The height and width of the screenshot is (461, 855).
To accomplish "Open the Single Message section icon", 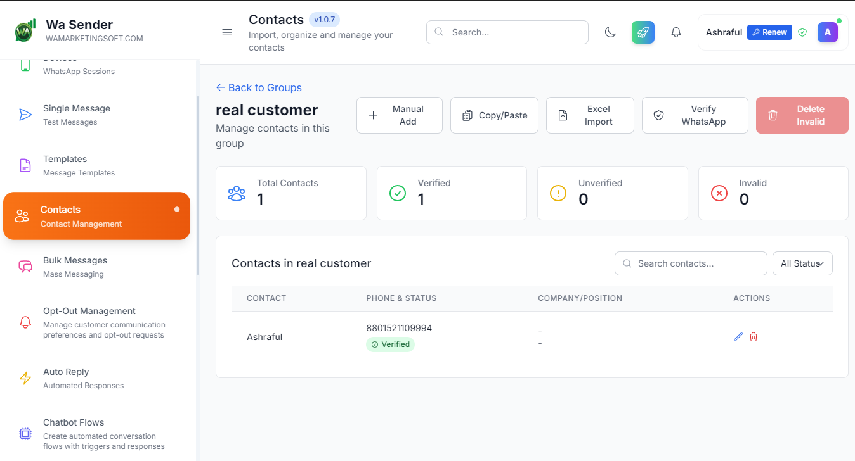I will [25, 114].
